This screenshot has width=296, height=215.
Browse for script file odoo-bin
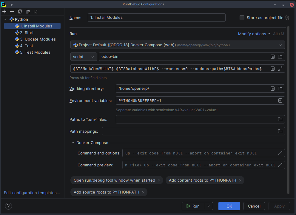coord(280,57)
